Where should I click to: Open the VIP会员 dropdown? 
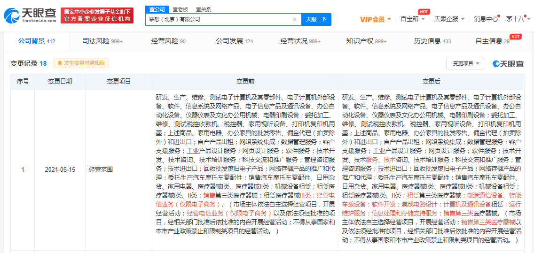coord(375,19)
